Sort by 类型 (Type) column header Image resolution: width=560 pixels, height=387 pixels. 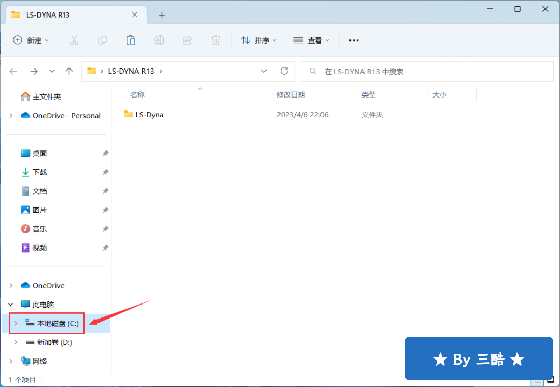tap(369, 95)
